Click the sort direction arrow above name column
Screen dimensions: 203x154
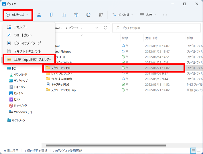82,35
